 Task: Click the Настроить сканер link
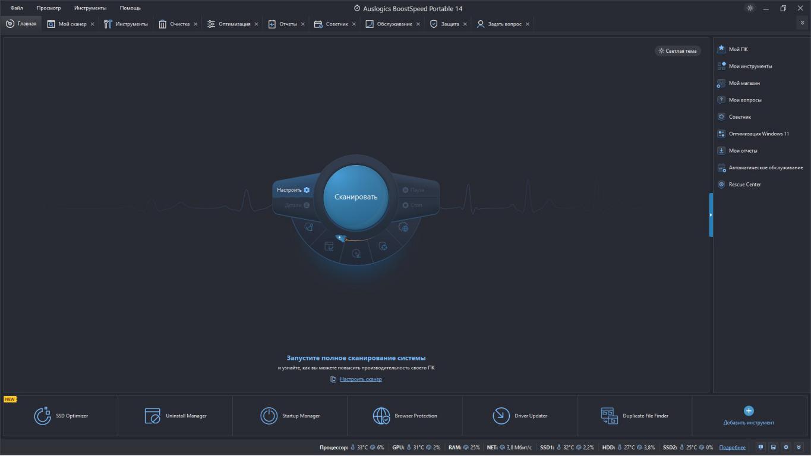361,379
